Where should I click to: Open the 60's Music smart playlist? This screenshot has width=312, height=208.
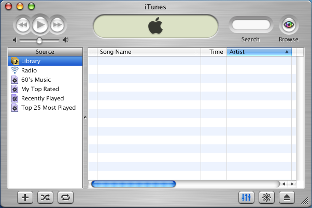click(36, 80)
